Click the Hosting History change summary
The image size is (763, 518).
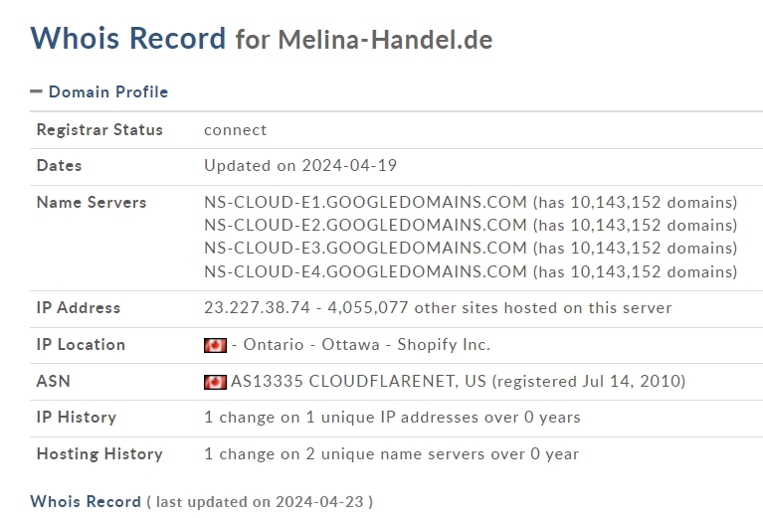(x=392, y=453)
